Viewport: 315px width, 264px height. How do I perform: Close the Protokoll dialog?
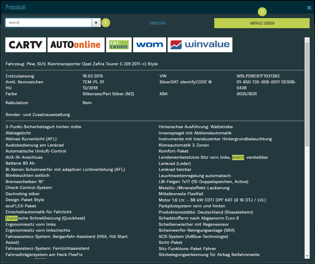click(309, 7)
